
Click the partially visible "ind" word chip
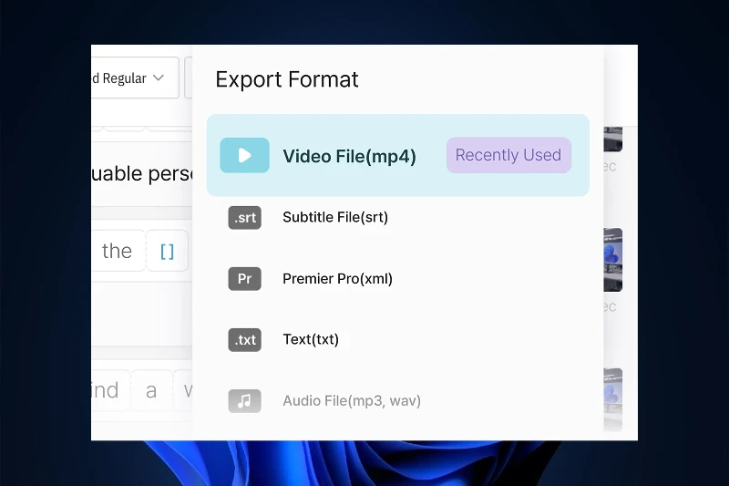106,391
